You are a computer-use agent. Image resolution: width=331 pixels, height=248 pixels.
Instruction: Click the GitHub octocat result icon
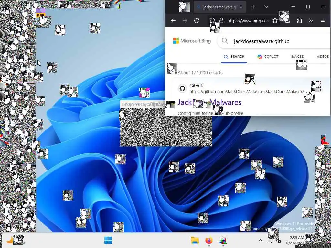(x=182, y=88)
